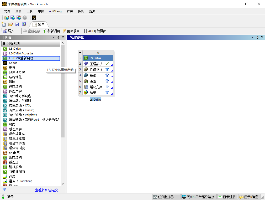The height and width of the screenshot is (200, 265).
Task: Click the 热-电气 system icon
Action: pyautogui.click(x=5, y=153)
